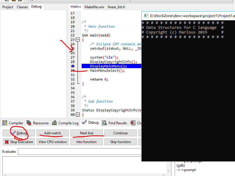The image size is (235, 176).
Task: Click the breakpoint marker in line 29 gutter
Action: [x=73, y=66]
